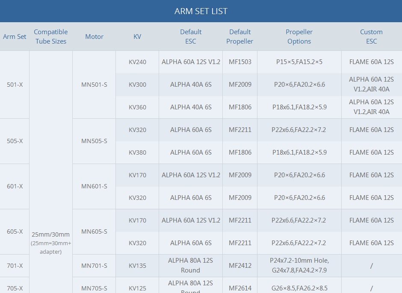Select the Custom ESC column header
Viewport: 402px width, 293px height.
pos(371,37)
